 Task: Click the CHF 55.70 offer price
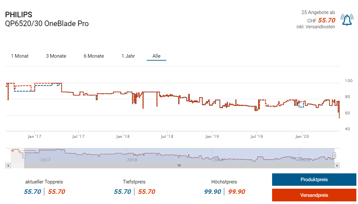tap(326, 20)
